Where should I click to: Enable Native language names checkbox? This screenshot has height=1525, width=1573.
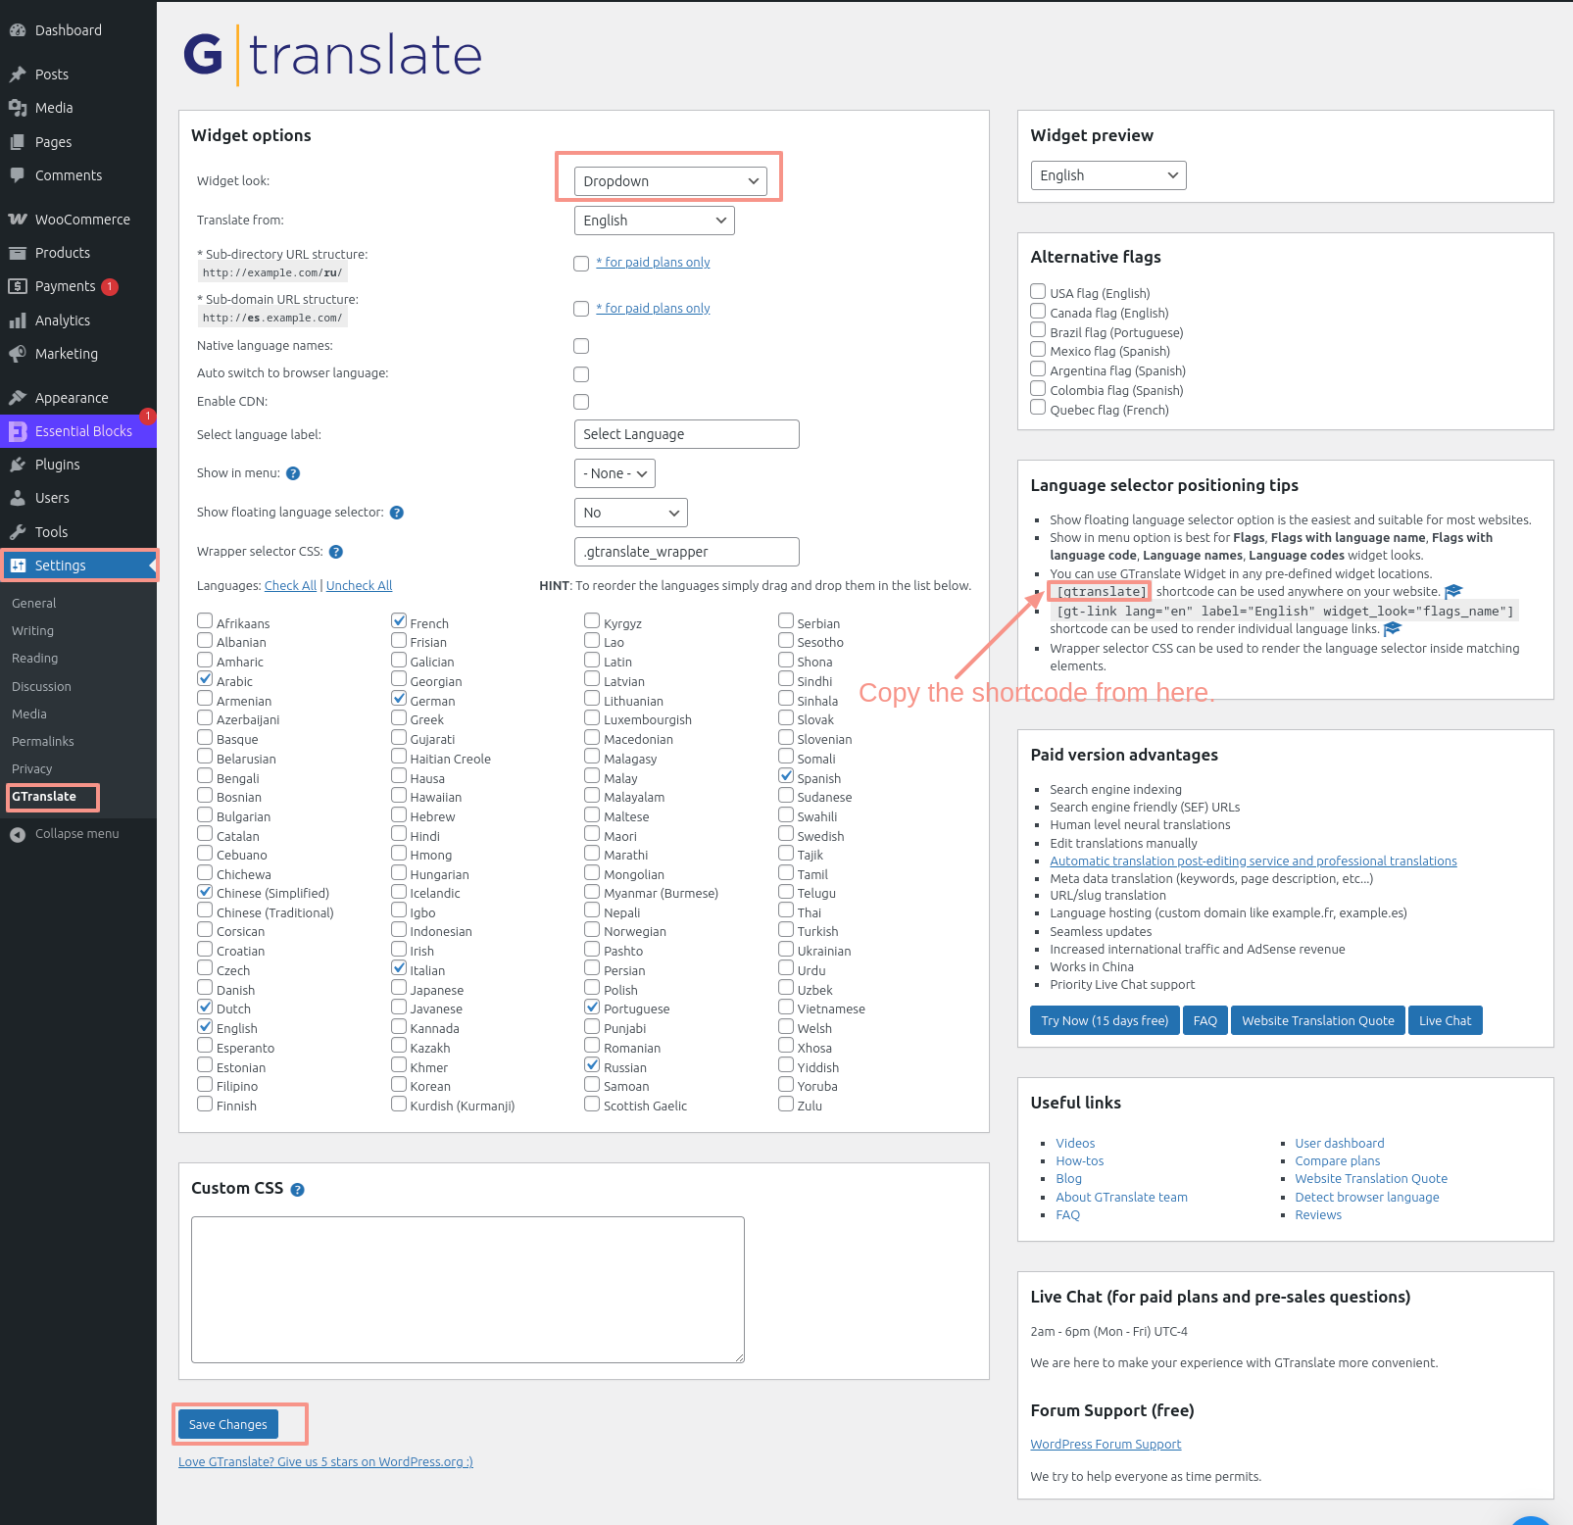581,346
